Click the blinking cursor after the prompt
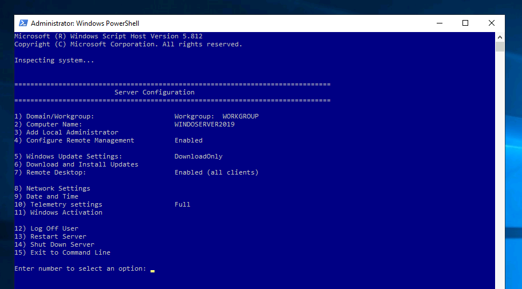The height and width of the screenshot is (289, 522). 152,271
